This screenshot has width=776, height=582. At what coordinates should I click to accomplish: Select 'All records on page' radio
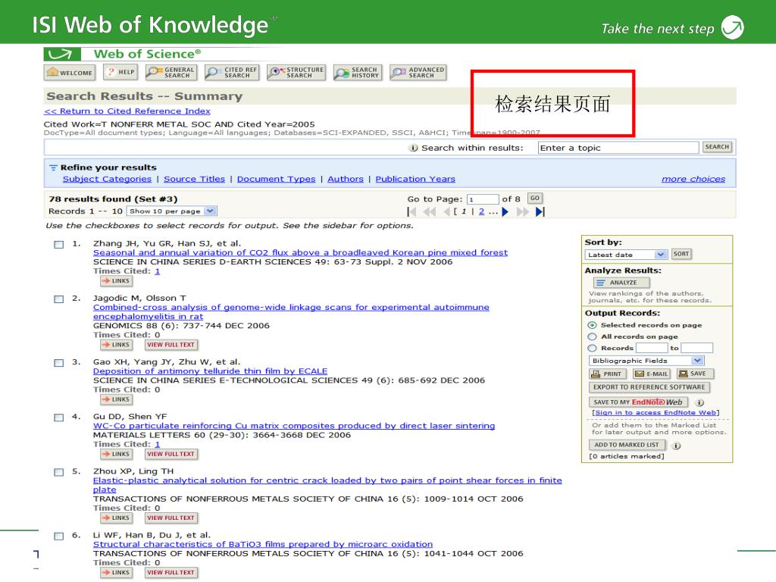click(592, 336)
